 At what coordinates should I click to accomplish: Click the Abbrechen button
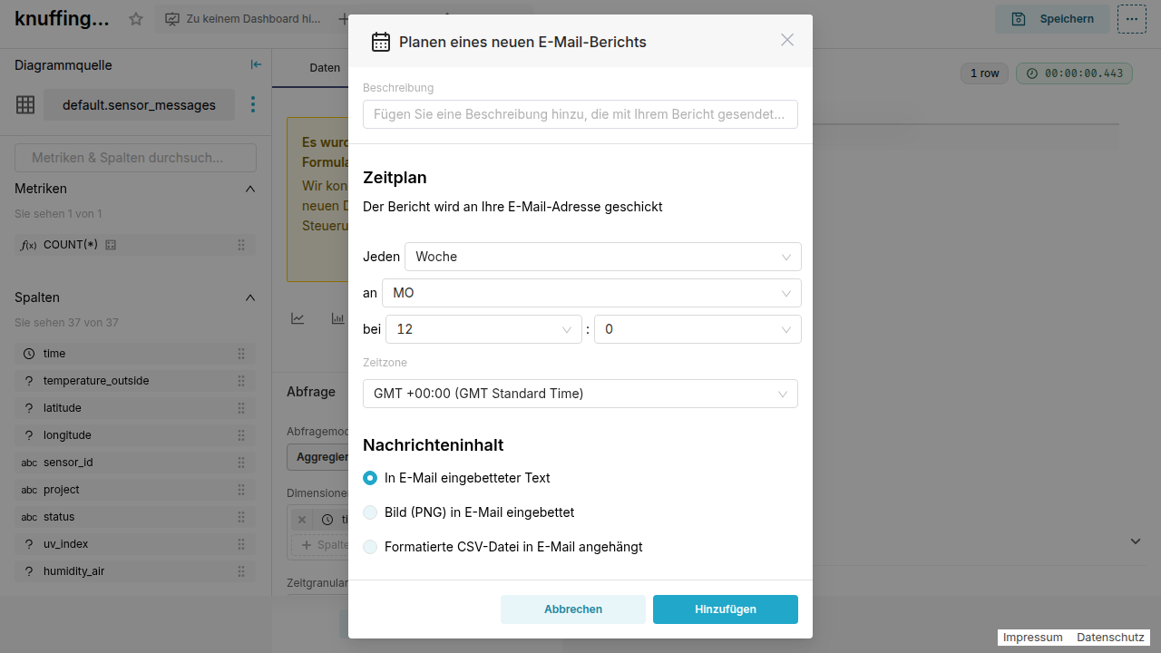pyautogui.click(x=572, y=609)
